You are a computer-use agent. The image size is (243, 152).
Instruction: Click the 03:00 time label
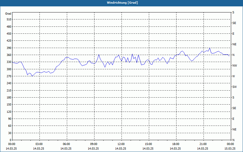tap(39, 144)
